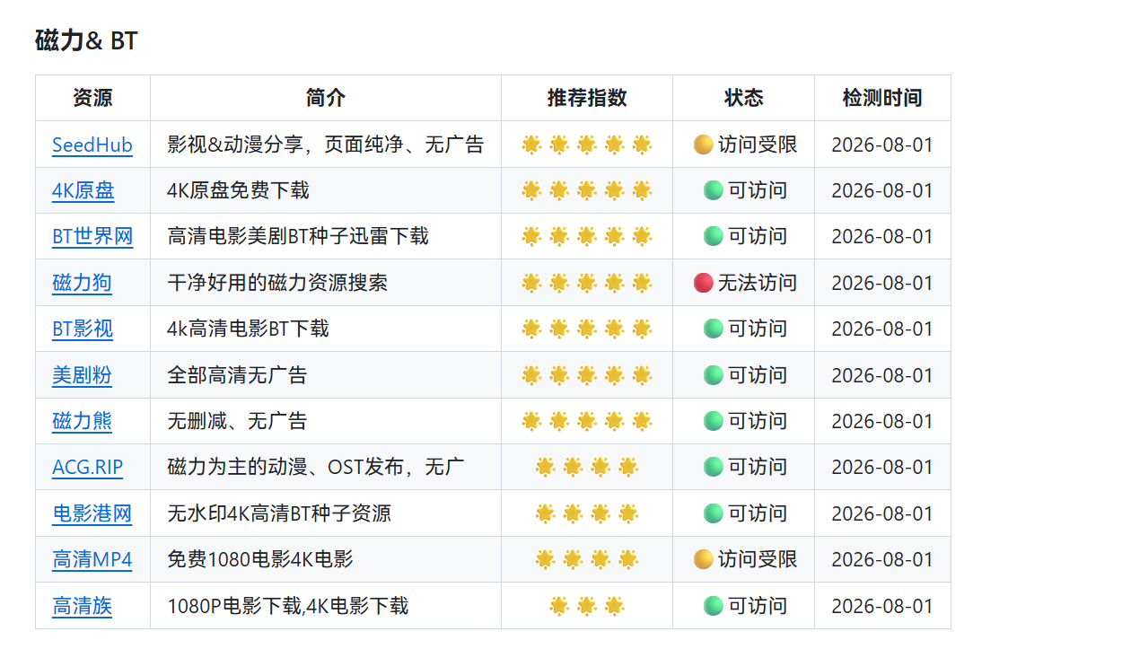The image size is (1122, 649).
Task: Click the last star in 电影港网's rating
Action: (628, 513)
